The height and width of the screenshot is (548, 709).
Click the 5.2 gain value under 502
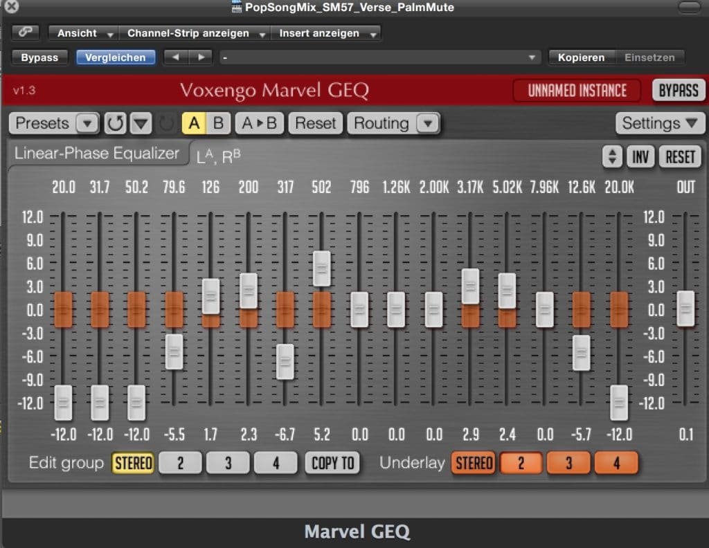pos(322,435)
